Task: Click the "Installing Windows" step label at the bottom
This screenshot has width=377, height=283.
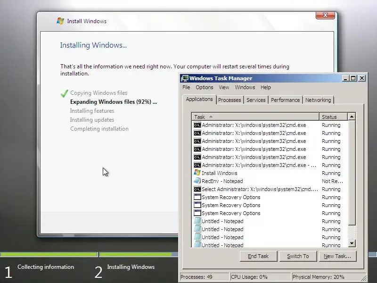Action: point(131,267)
